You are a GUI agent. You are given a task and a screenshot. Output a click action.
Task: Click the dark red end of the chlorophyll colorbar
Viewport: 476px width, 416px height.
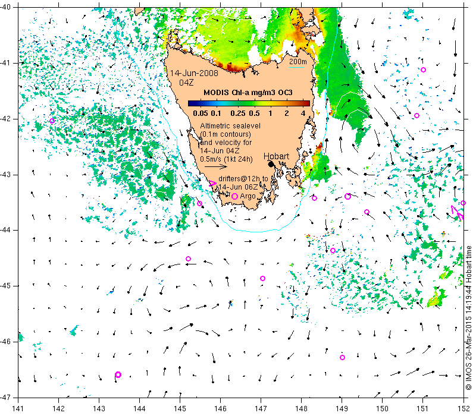pyautogui.click(x=306, y=103)
